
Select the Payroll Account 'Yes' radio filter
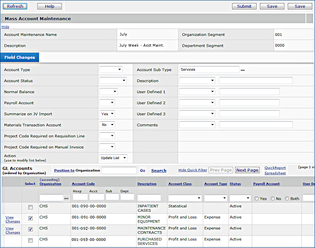click(256, 198)
